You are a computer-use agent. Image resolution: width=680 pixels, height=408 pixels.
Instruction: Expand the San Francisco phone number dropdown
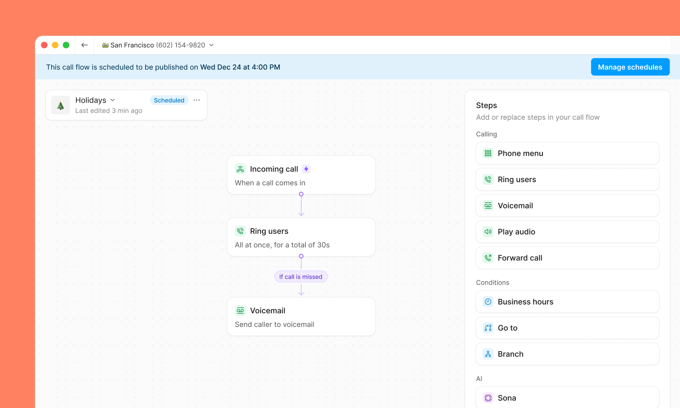click(x=211, y=45)
